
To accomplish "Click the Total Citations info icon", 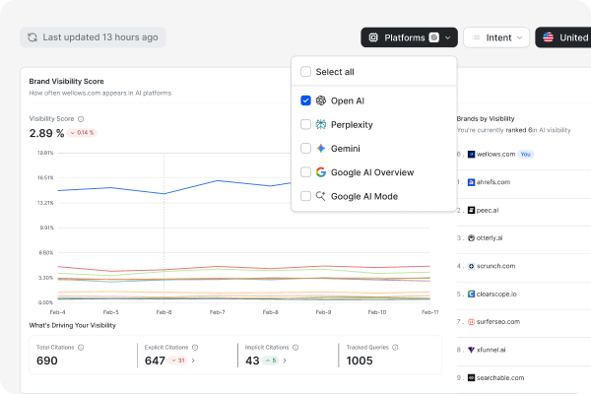I will (81, 347).
